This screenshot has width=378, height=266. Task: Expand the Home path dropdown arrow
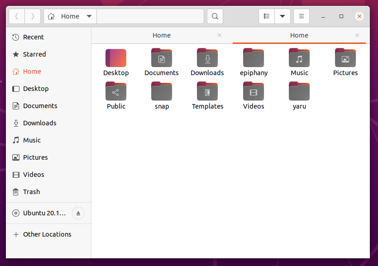[x=89, y=16]
